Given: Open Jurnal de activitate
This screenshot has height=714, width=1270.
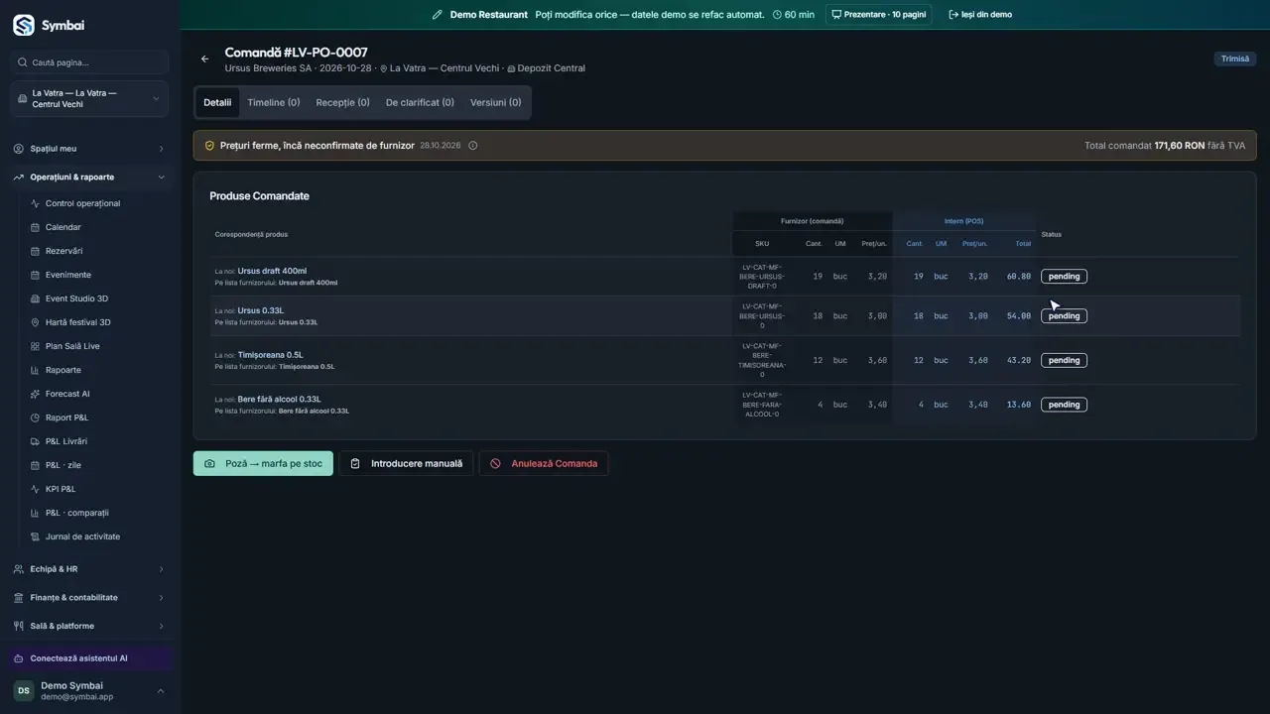Looking at the screenshot, I should (82, 536).
